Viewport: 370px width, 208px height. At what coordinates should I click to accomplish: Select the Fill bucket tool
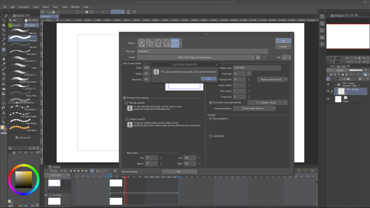click(3, 89)
